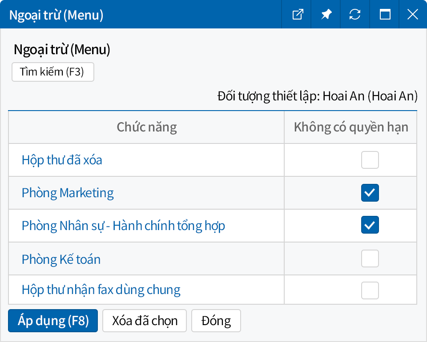Uncheck Phòng Nhân sự - Hành chính checkbox
The image size is (427, 342).
click(370, 225)
